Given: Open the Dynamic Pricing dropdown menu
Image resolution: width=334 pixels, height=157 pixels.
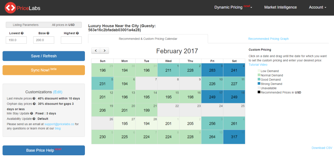Looking at the screenshot, I should click(233, 7).
